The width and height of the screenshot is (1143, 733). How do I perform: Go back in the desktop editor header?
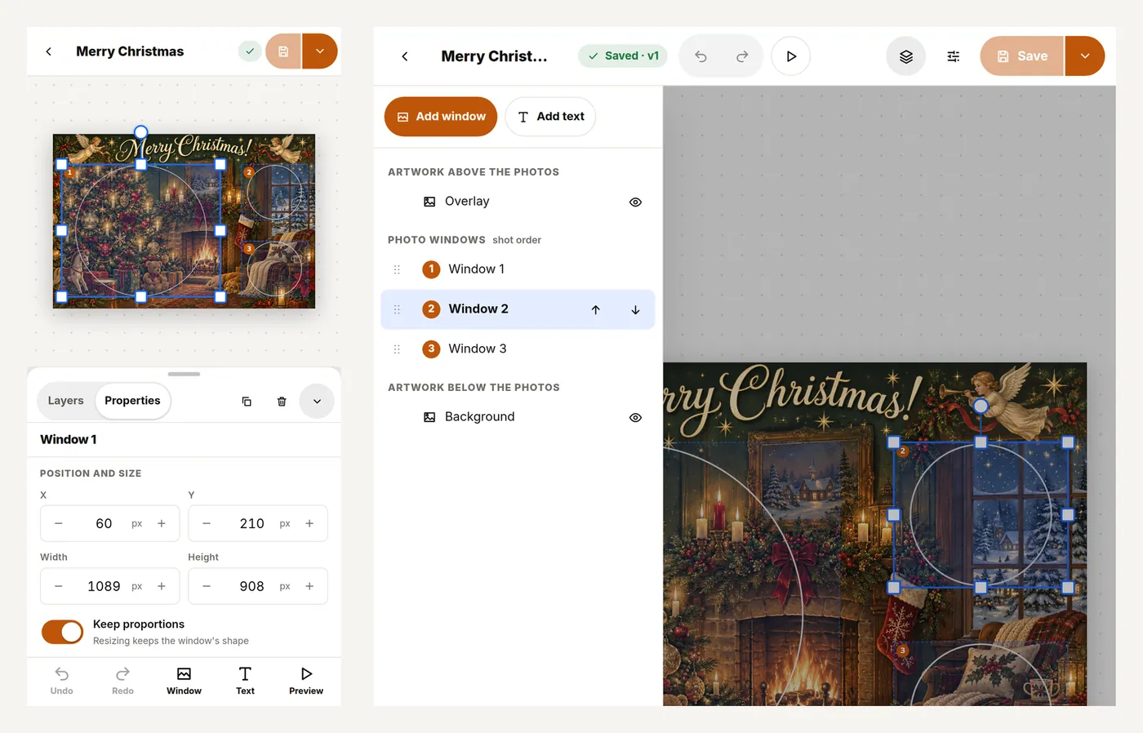(x=405, y=56)
